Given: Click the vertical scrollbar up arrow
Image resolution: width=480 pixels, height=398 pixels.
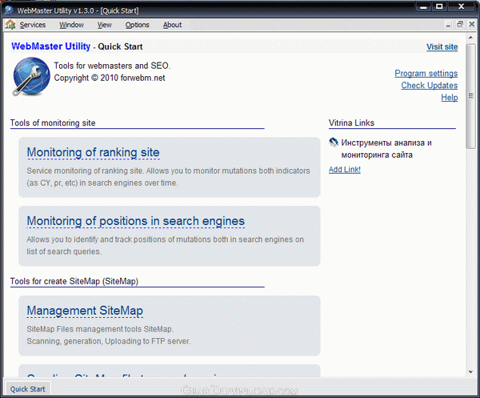Looking at the screenshot, I should coord(470,38).
